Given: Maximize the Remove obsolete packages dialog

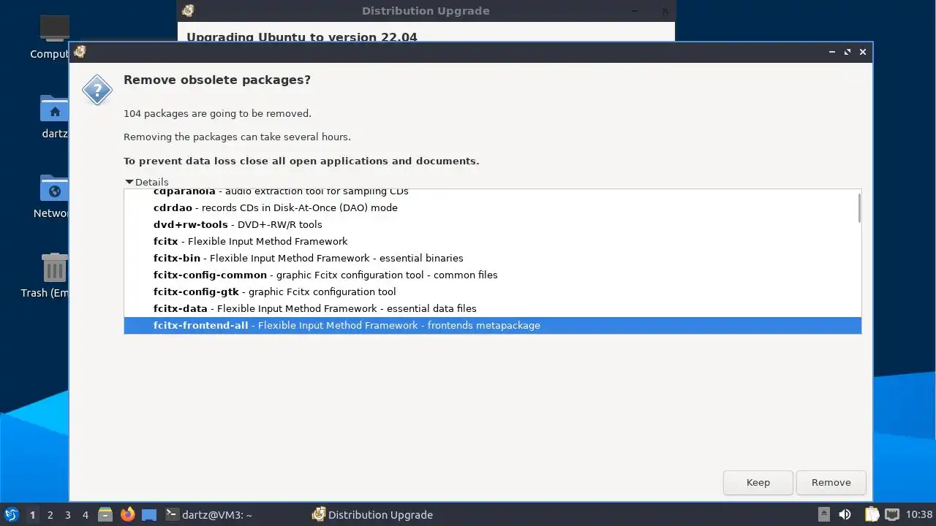Looking at the screenshot, I should [x=848, y=52].
